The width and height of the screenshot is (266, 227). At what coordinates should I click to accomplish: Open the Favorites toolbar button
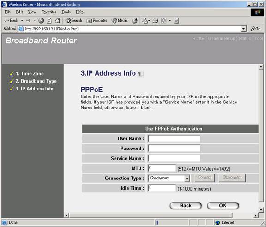coord(97,21)
